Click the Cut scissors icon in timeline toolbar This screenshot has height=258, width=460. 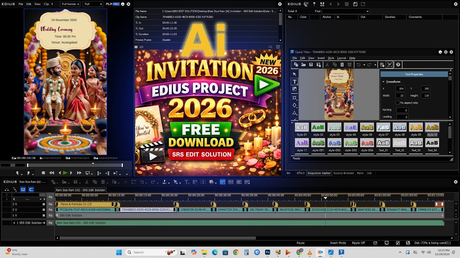(x=87, y=182)
